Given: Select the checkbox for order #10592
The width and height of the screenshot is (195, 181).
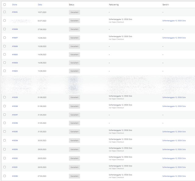Looking at the screenshot, I should [x=5, y=158].
